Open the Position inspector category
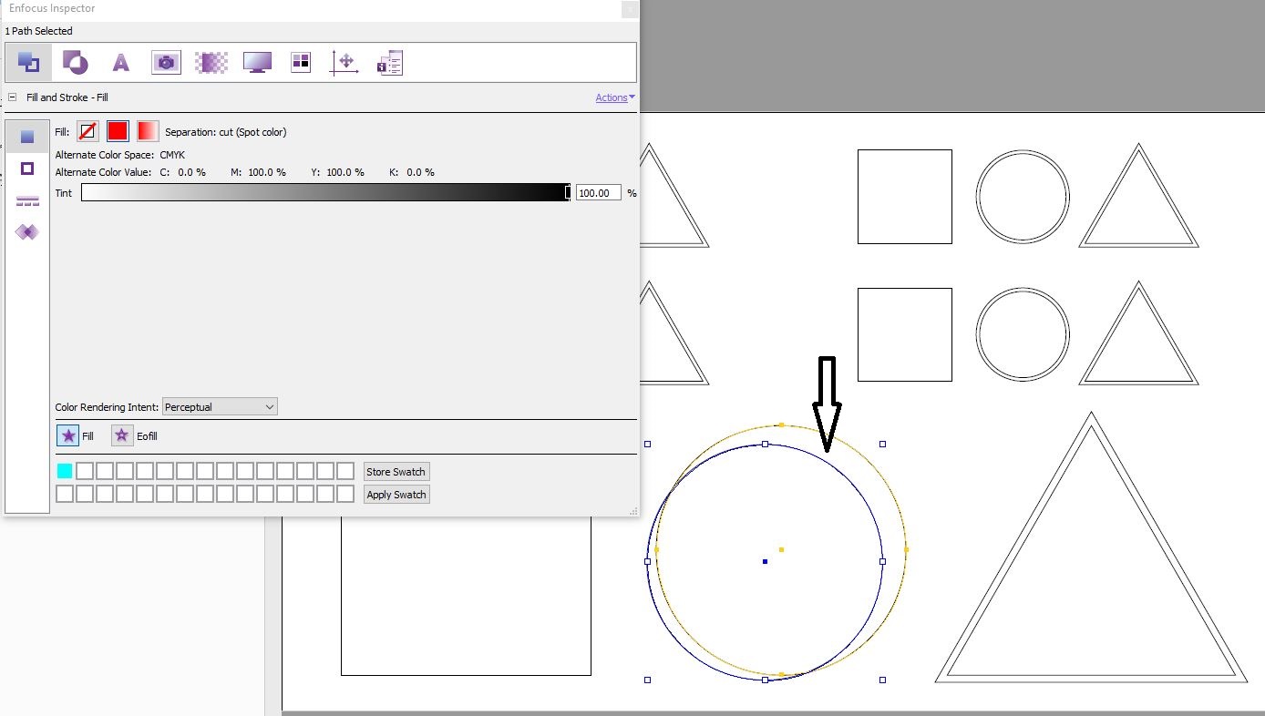 345,62
